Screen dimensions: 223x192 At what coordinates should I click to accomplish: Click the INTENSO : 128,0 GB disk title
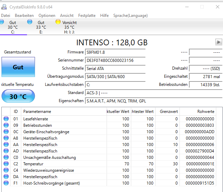[x=112, y=42]
